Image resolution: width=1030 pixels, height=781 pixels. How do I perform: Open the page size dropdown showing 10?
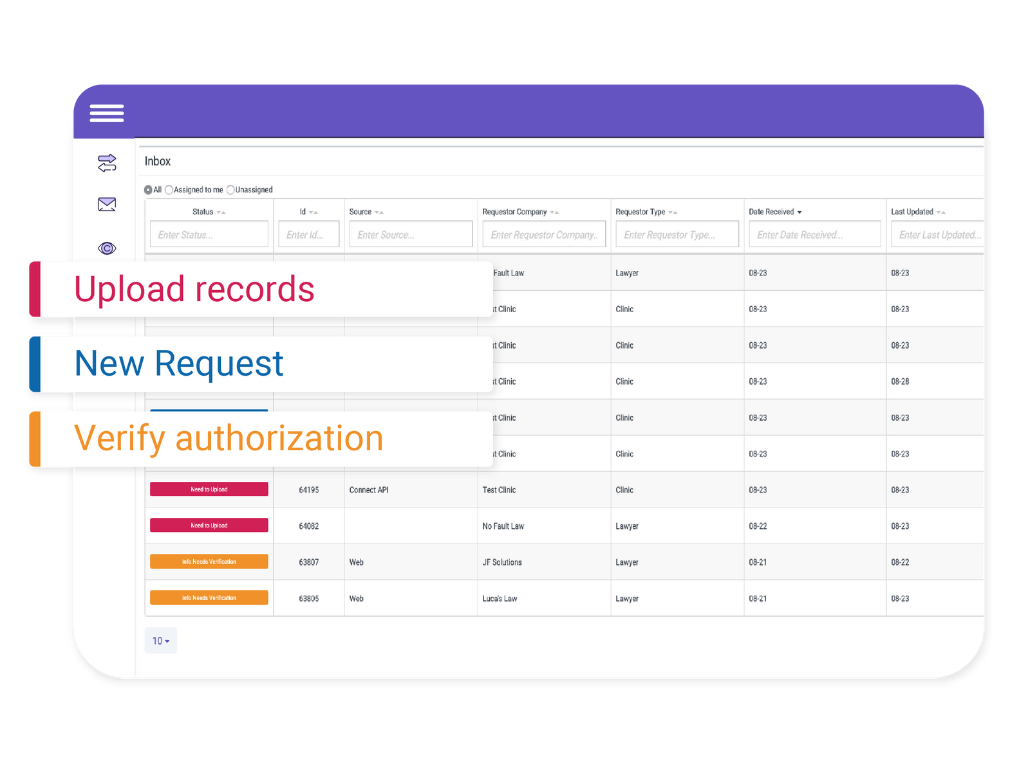click(160, 641)
